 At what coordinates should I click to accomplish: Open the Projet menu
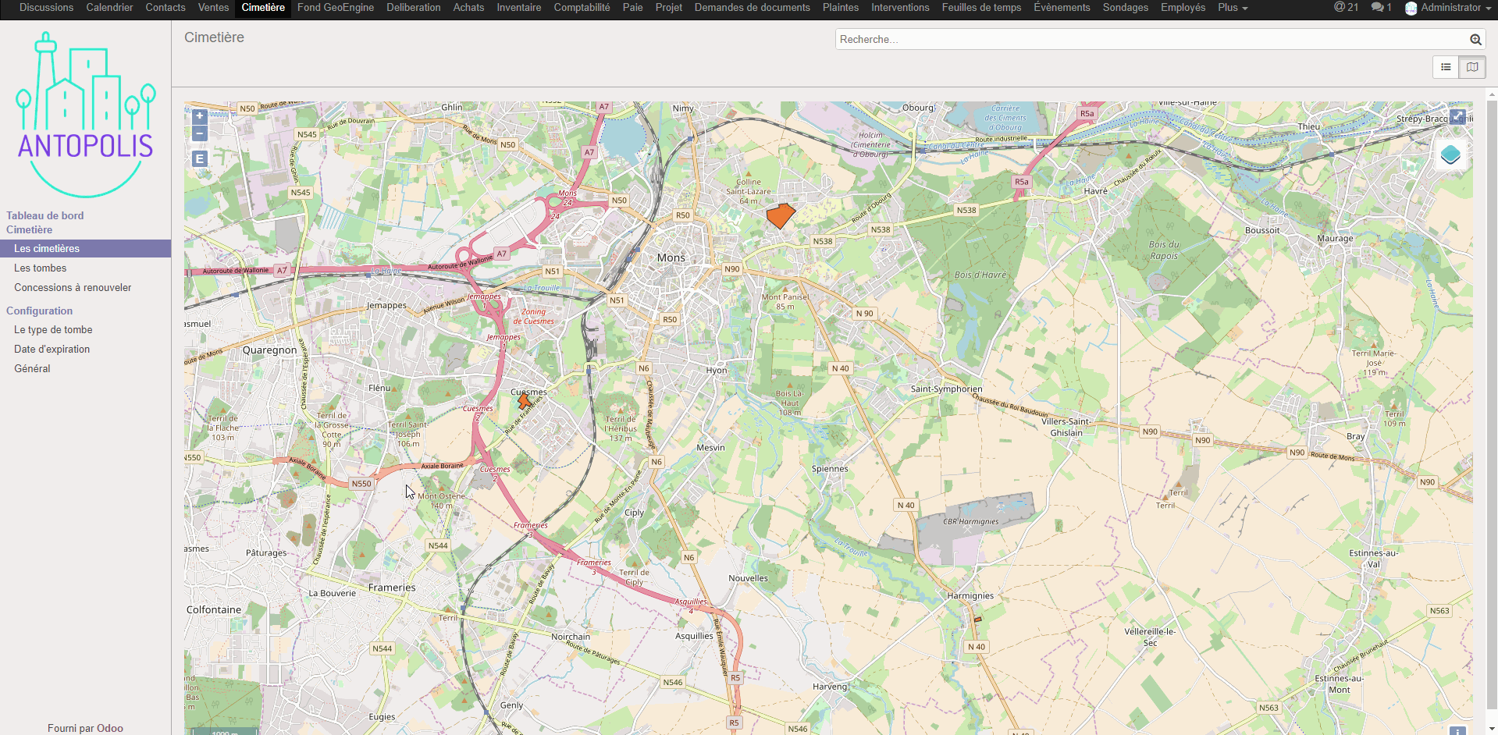click(x=669, y=8)
